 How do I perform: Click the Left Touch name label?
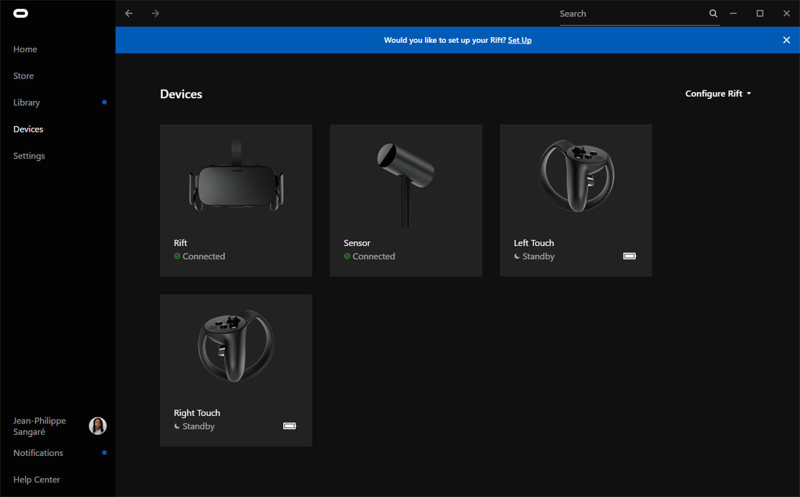[534, 243]
